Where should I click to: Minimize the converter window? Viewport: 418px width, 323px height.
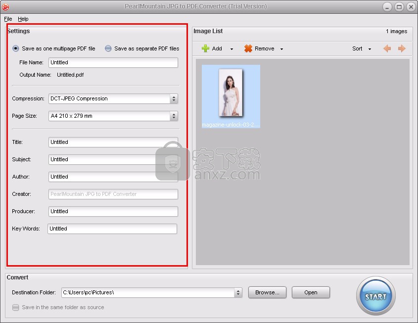[x=387, y=7]
